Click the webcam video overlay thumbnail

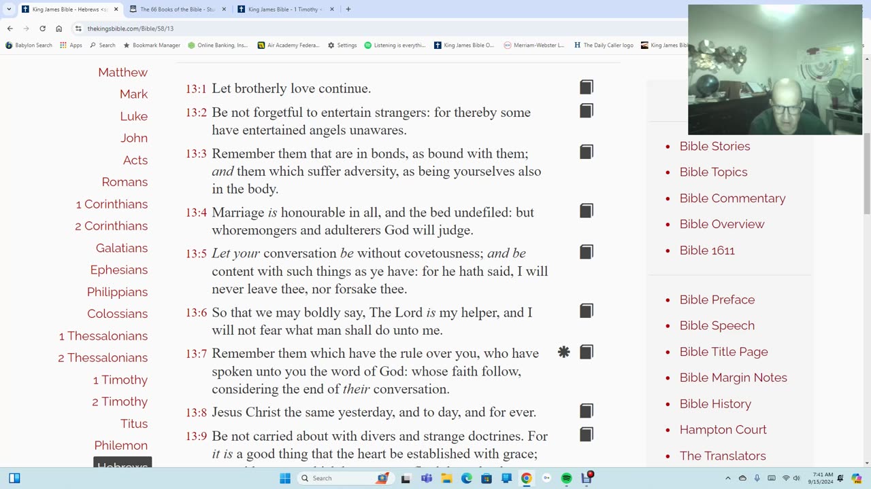point(775,70)
